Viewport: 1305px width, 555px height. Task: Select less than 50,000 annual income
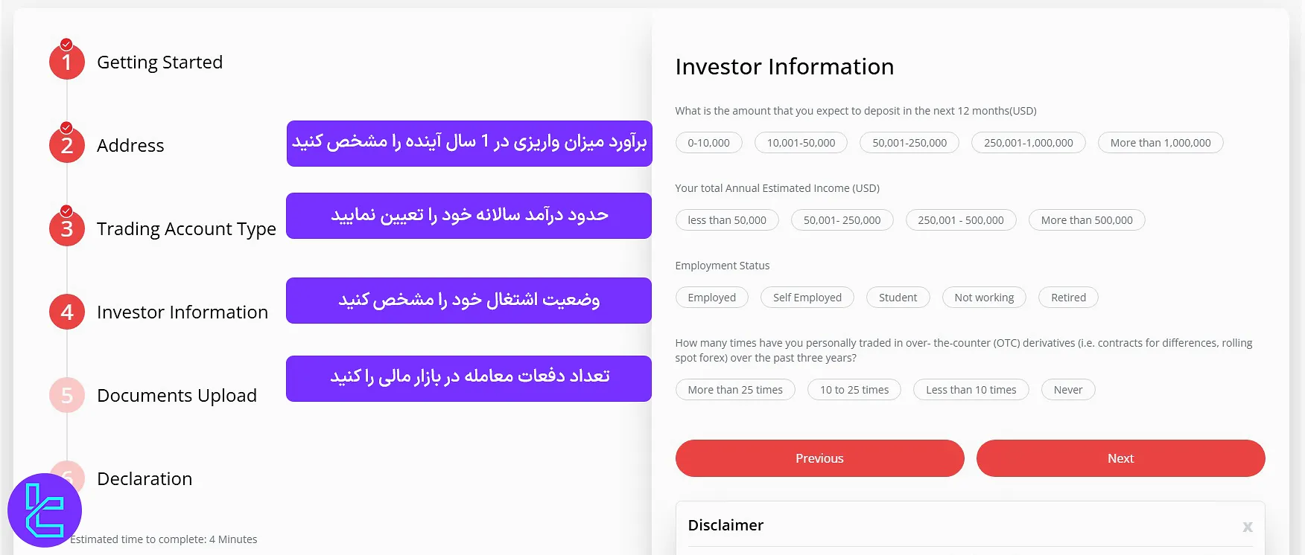pos(726,219)
